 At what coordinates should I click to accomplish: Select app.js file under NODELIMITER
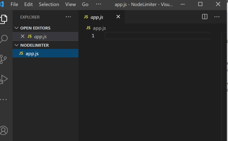46,53
